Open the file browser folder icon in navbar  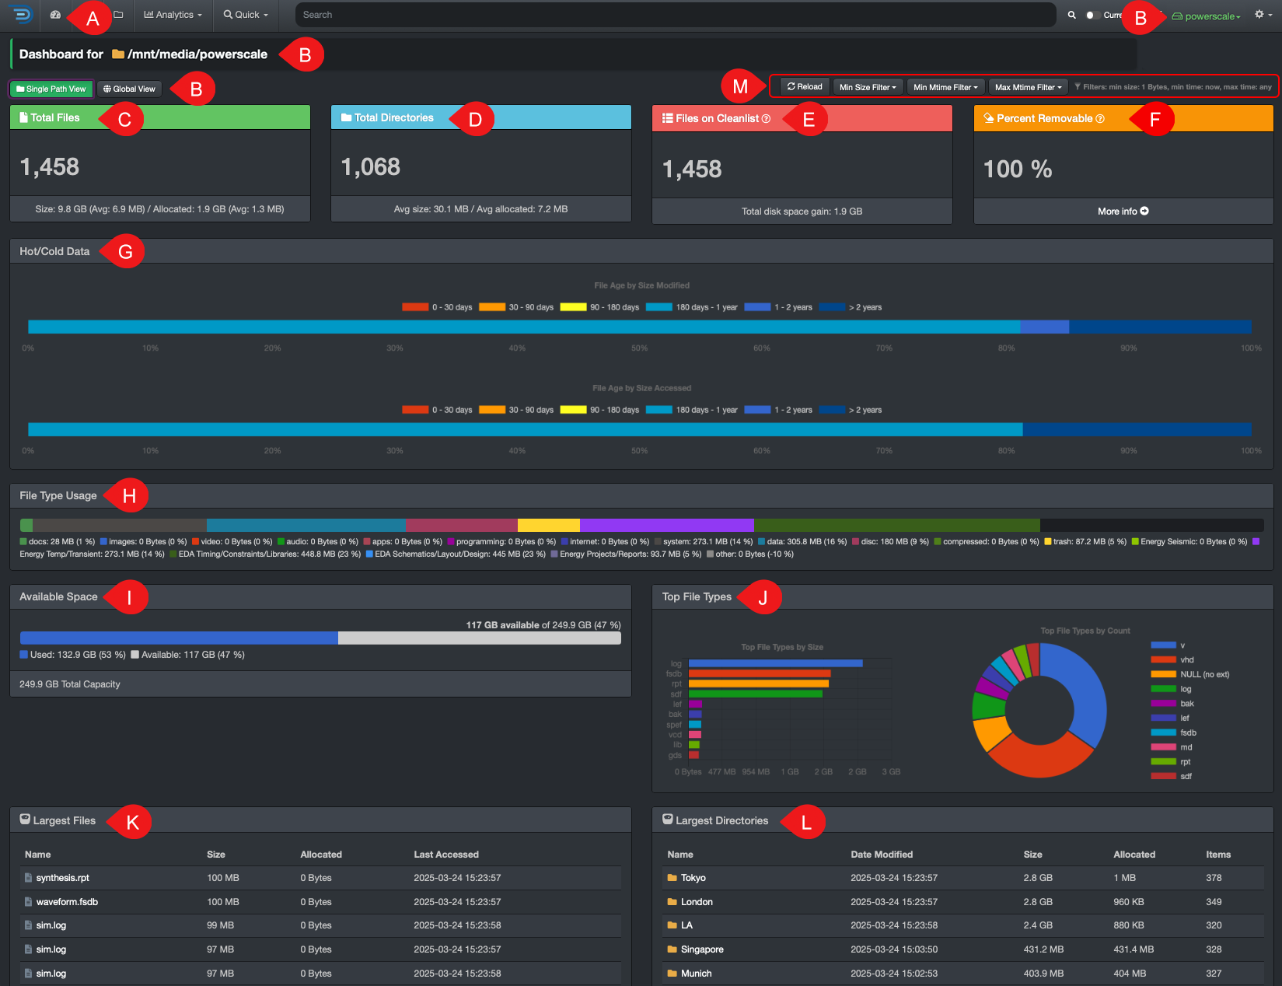(x=118, y=15)
